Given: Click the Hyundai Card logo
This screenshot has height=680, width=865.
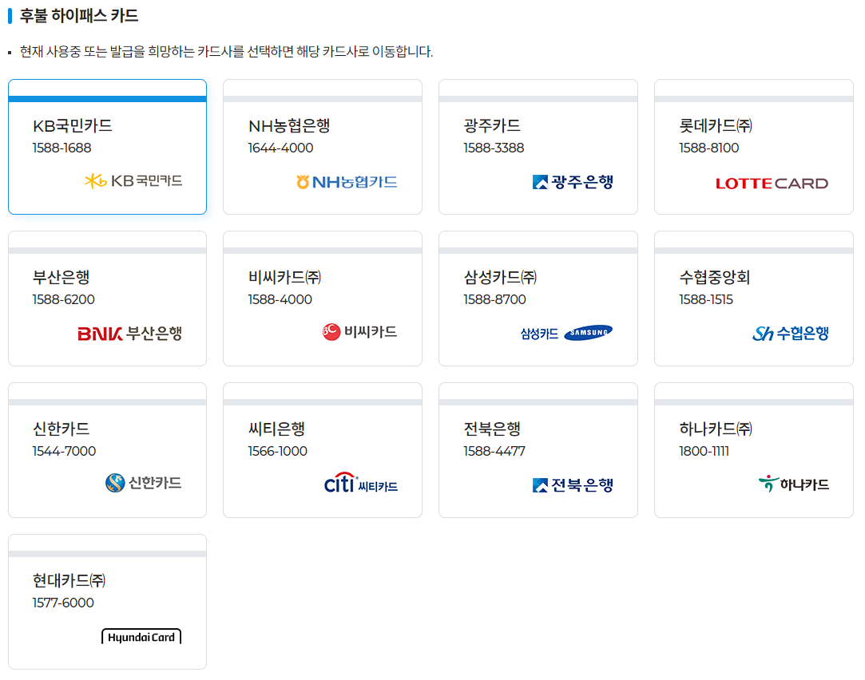Looking at the screenshot, I should click(141, 637).
